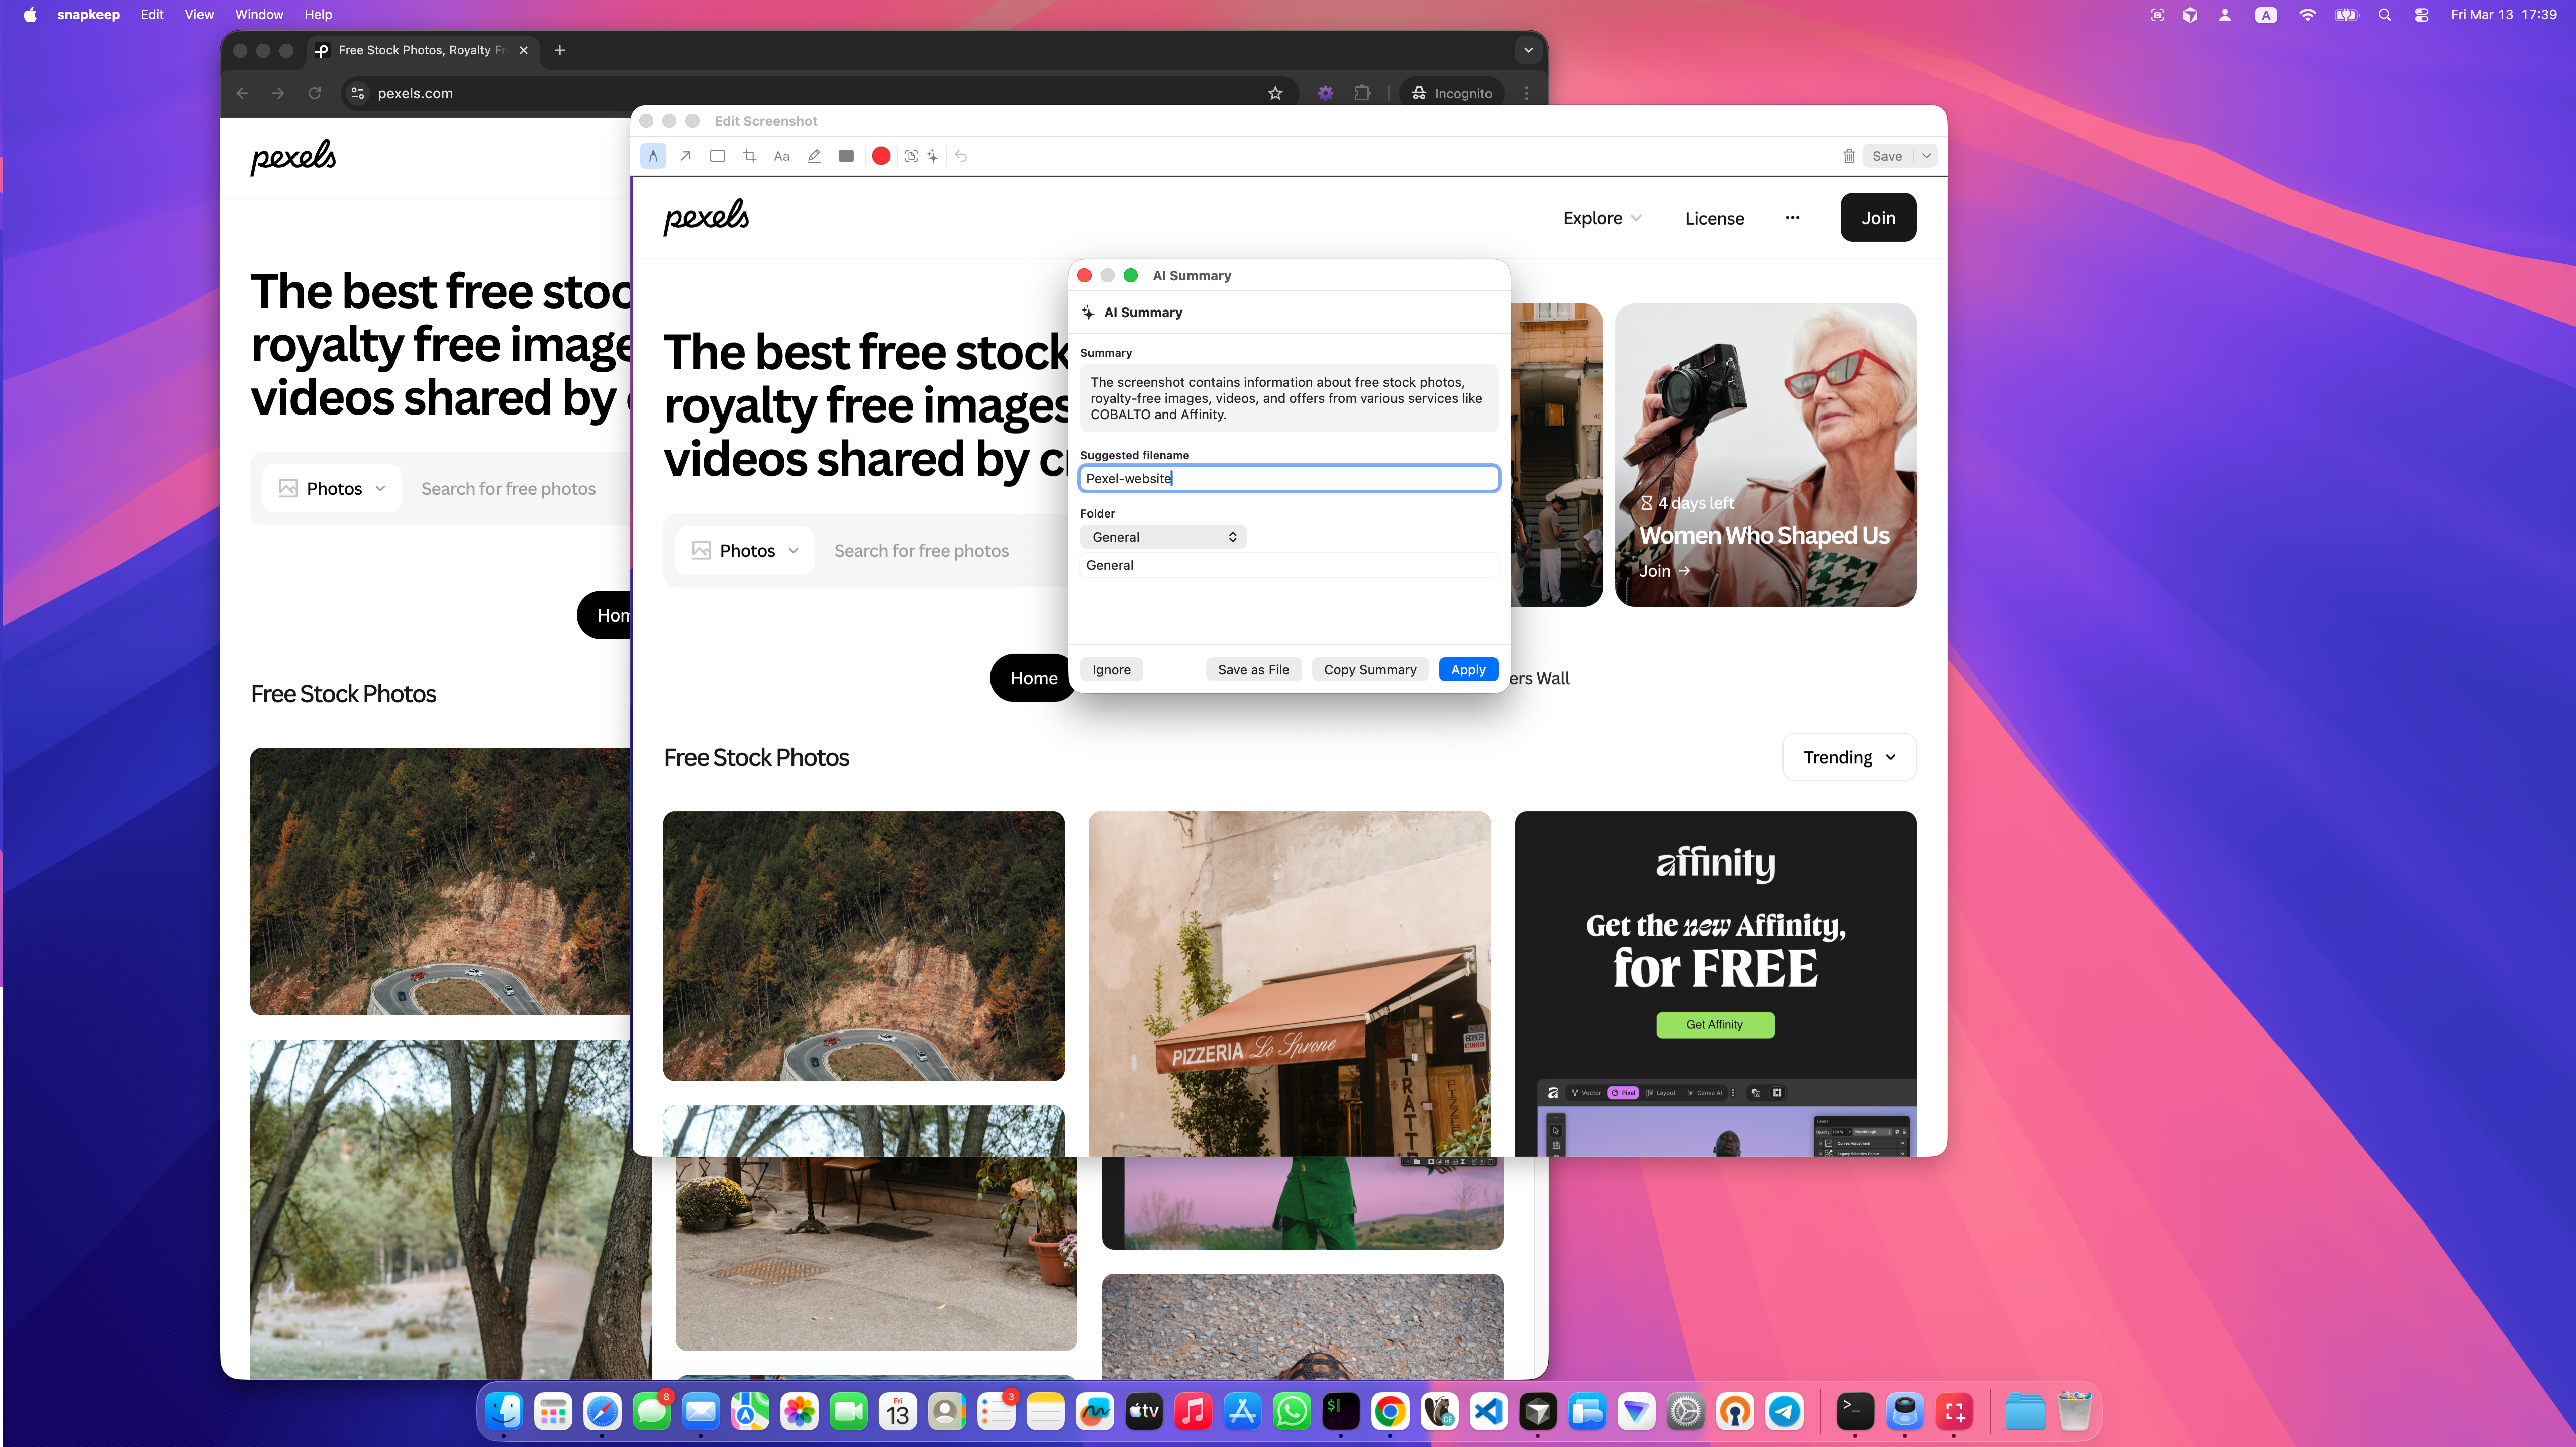Select the arrow annotation tool

pyautogui.click(x=685, y=156)
